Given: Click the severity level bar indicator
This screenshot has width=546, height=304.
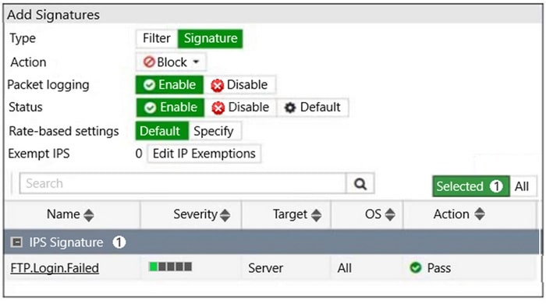Looking at the screenshot, I should (x=170, y=267).
